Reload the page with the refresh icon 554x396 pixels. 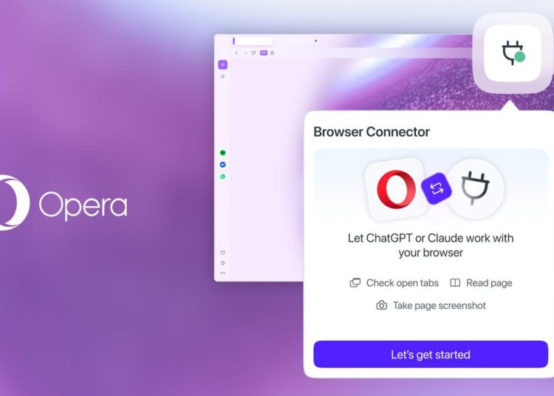[253, 53]
